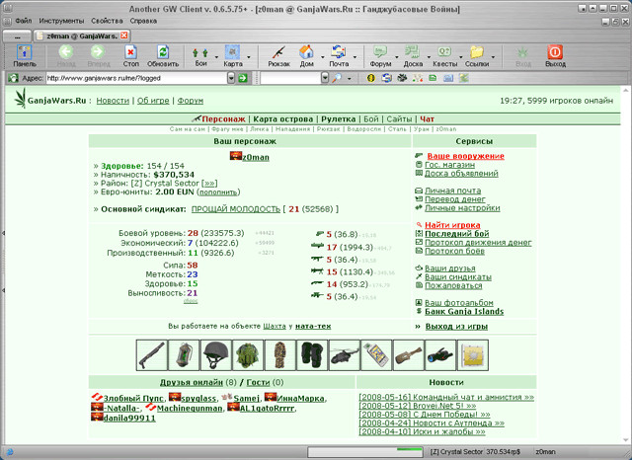Screen dimensions: 632x460
Task: Click the Шахта workplace link
Action: click(x=275, y=327)
